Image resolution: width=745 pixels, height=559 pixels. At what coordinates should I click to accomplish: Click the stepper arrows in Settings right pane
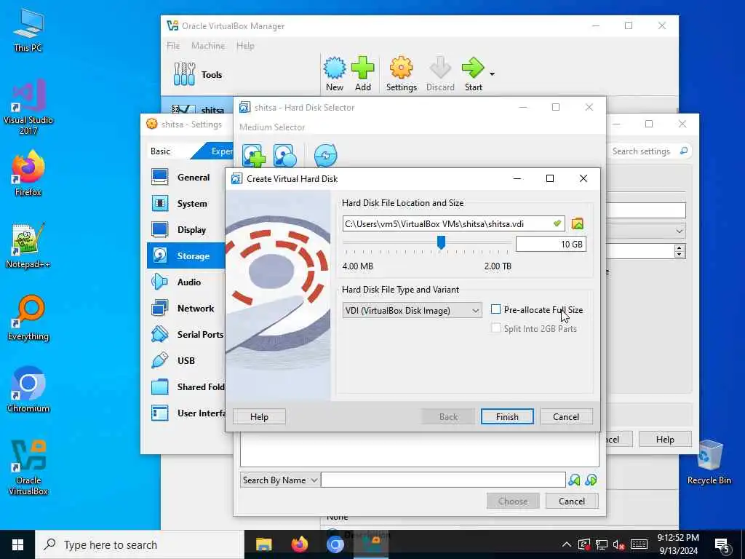click(680, 251)
